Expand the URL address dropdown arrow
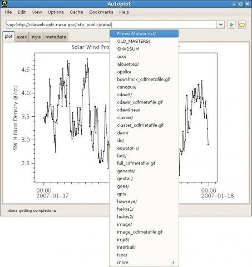Viewport: 252px width, 267px height. click(x=221, y=24)
